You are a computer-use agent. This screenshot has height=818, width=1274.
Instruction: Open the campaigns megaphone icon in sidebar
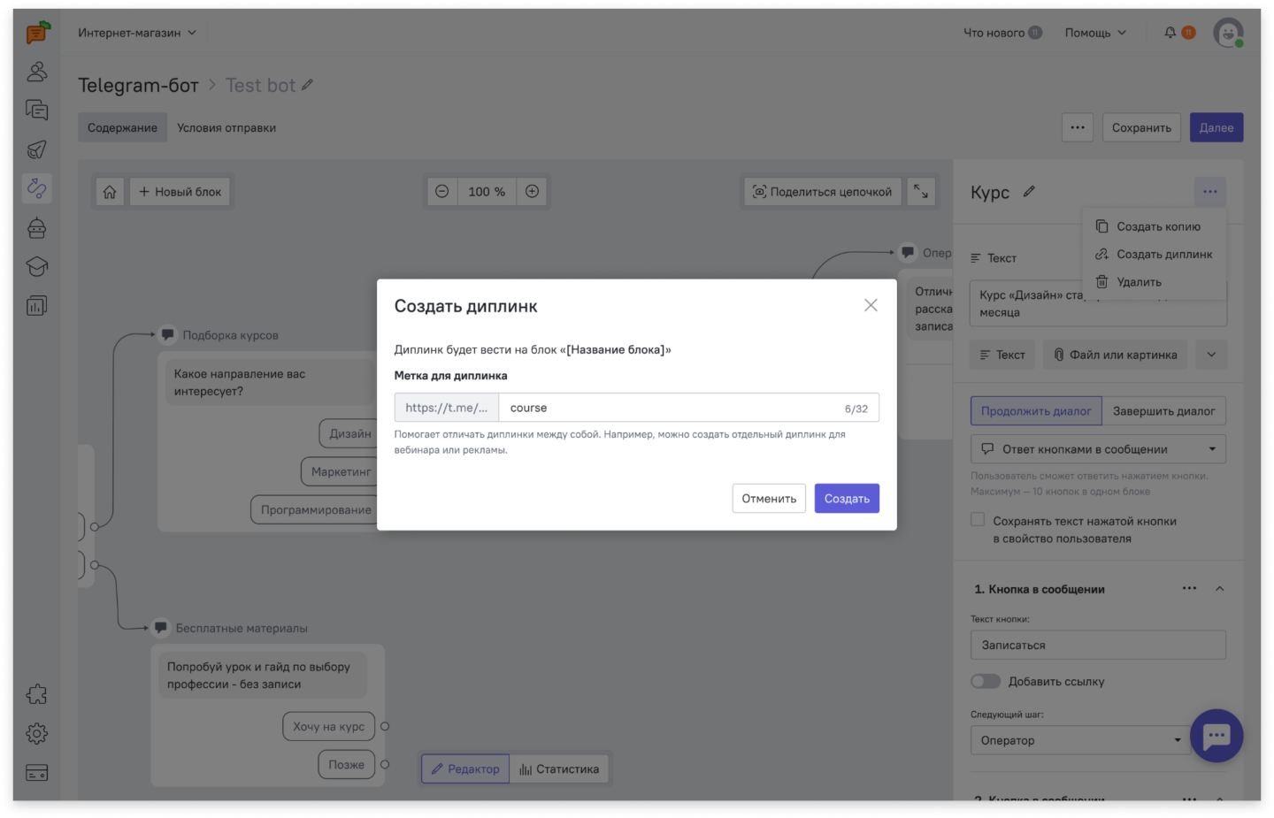tap(37, 149)
